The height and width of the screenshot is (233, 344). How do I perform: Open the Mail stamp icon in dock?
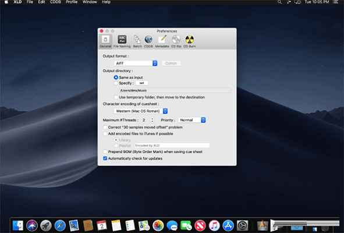coord(74,225)
